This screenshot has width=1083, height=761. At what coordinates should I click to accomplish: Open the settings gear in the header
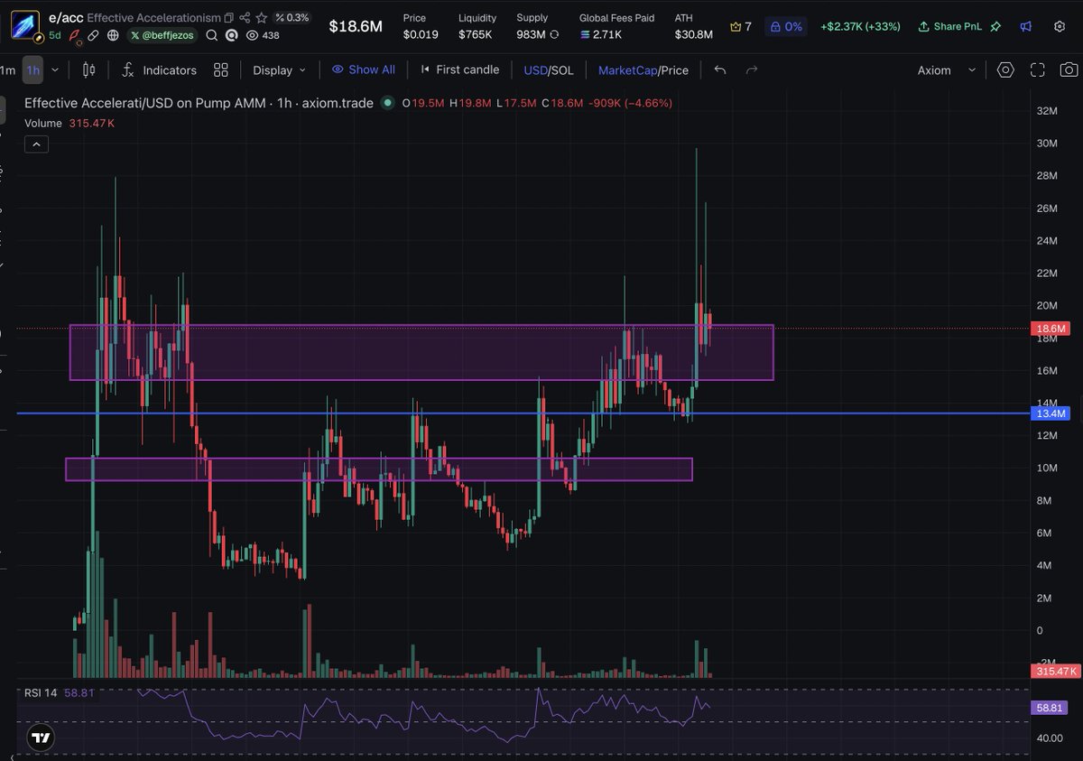(x=1060, y=26)
